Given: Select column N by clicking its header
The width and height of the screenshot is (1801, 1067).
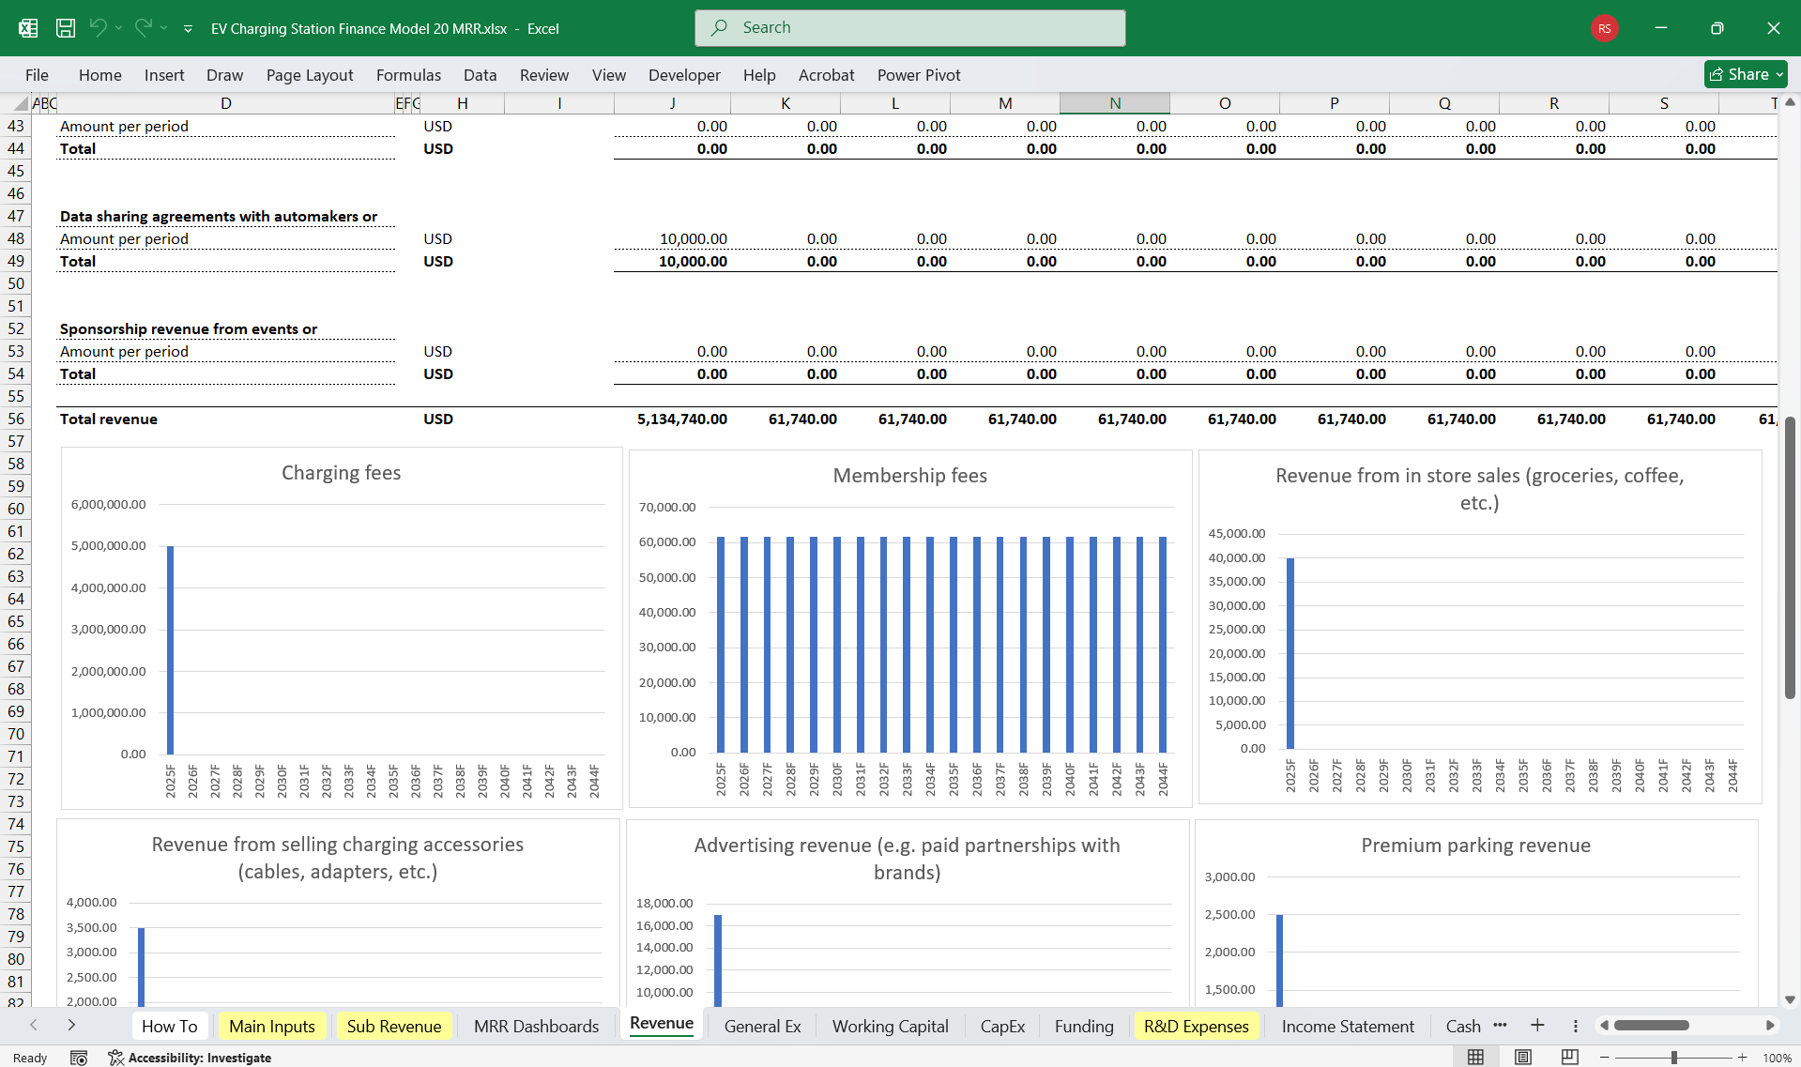Looking at the screenshot, I should click(1114, 103).
